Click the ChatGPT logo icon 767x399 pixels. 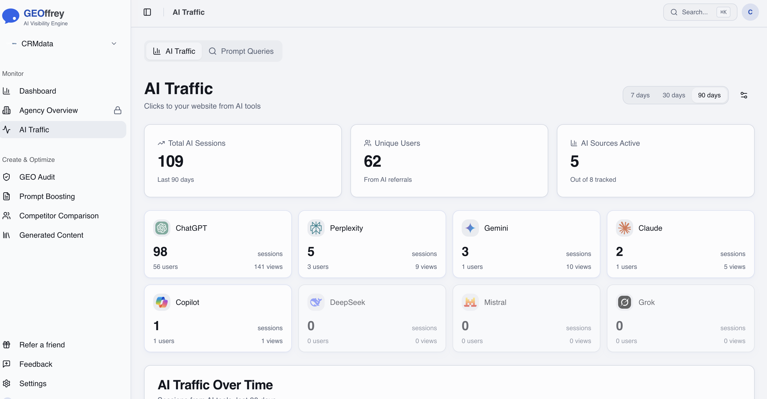pyautogui.click(x=162, y=228)
